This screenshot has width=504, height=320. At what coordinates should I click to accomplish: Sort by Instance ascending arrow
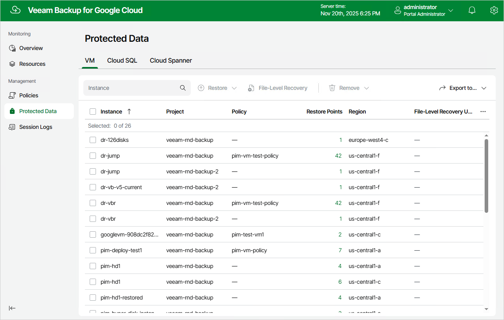(129, 112)
